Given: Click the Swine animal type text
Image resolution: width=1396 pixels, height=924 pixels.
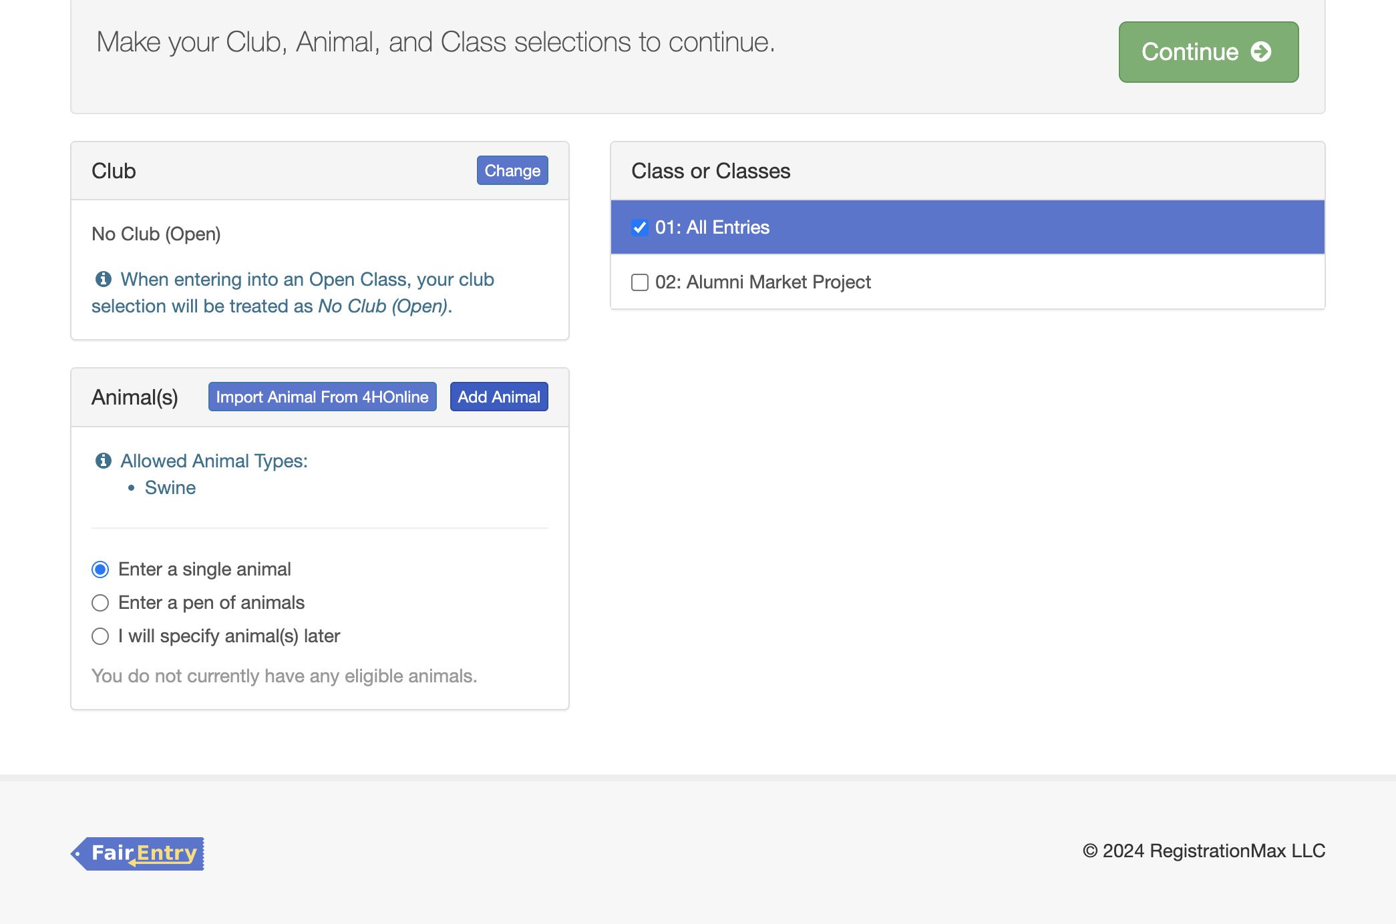Looking at the screenshot, I should click(170, 488).
